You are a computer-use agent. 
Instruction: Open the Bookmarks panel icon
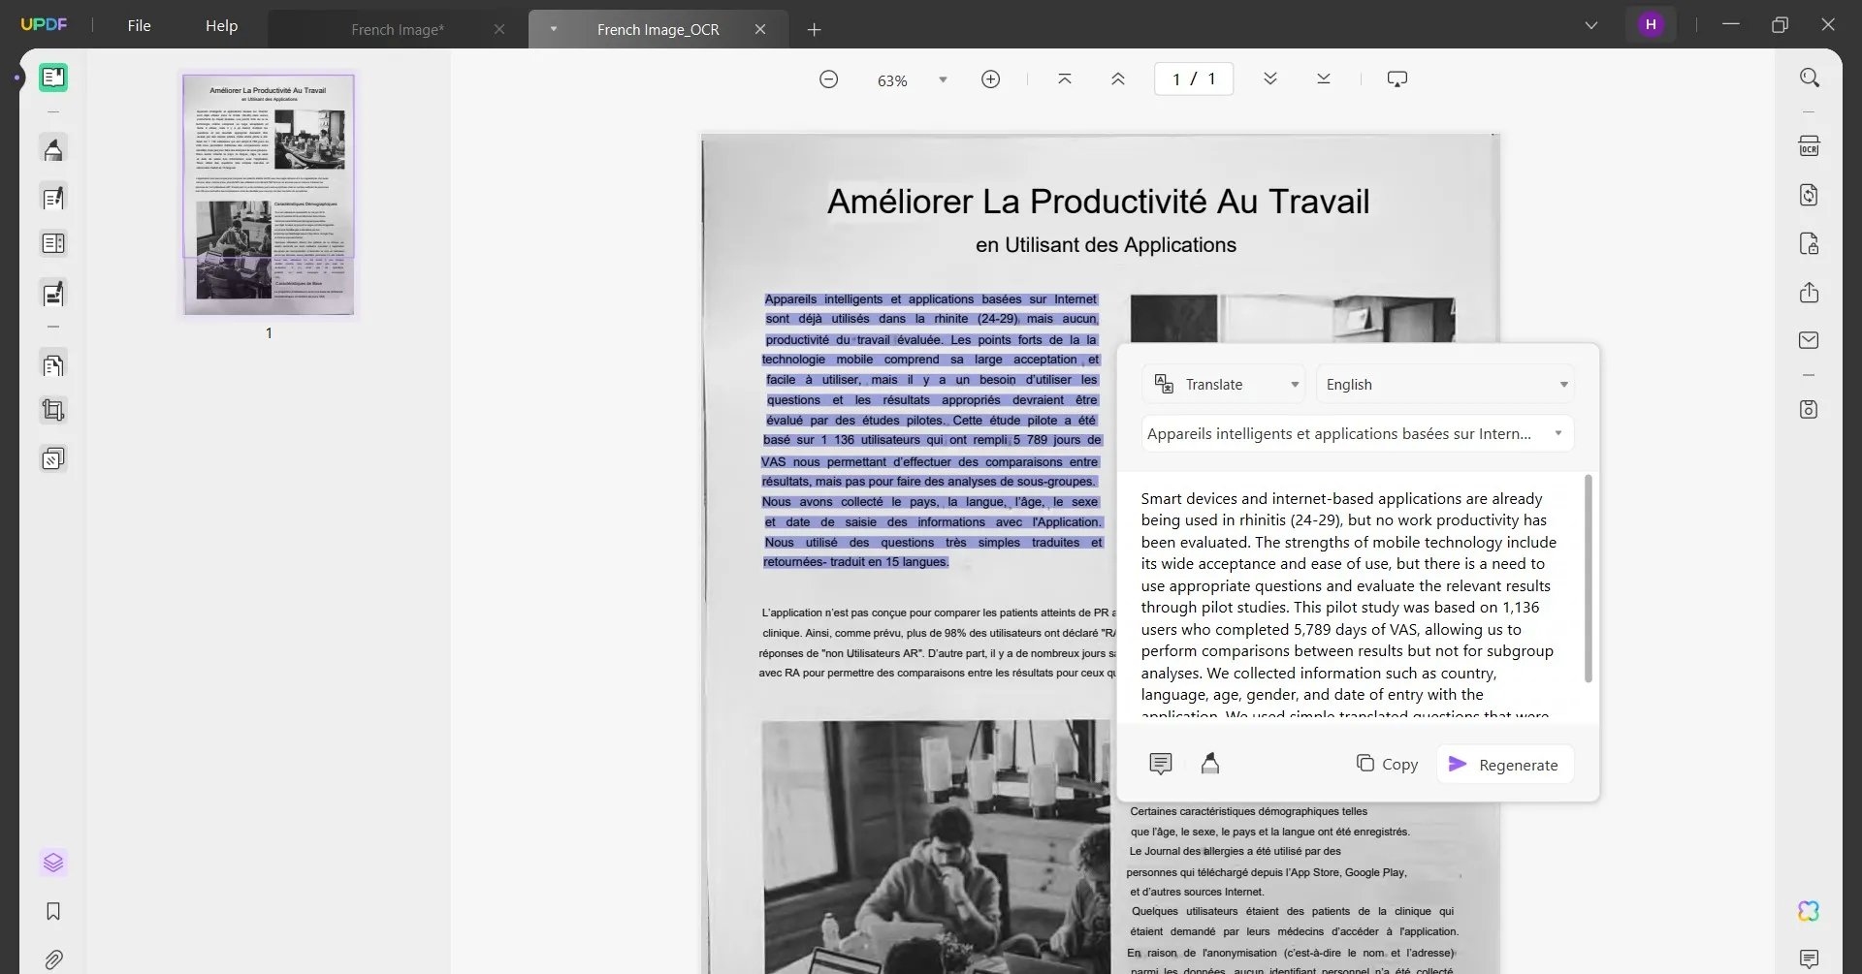click(x=53, y=911)
